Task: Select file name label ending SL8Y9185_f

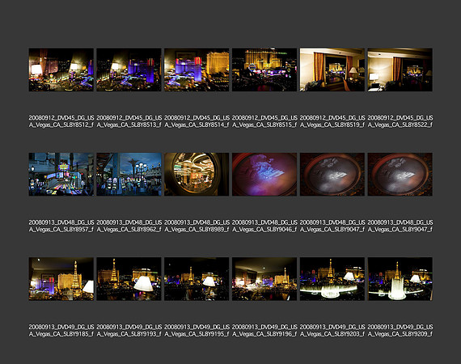Action: click(61, 331)
